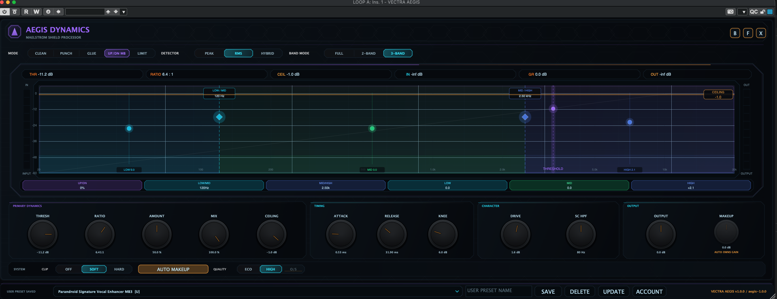
Task: Select the LIMIT mode tab
Action: [x=142, y=53]
